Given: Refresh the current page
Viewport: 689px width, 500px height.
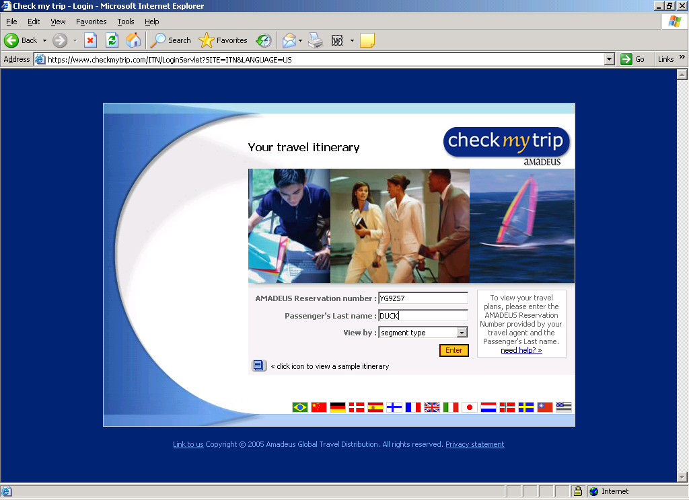Looking at the screenshot, I should [112, 40].
